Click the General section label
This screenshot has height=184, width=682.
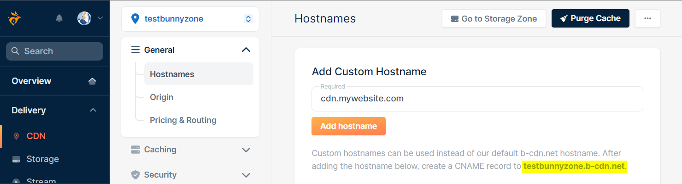[159, 50]
